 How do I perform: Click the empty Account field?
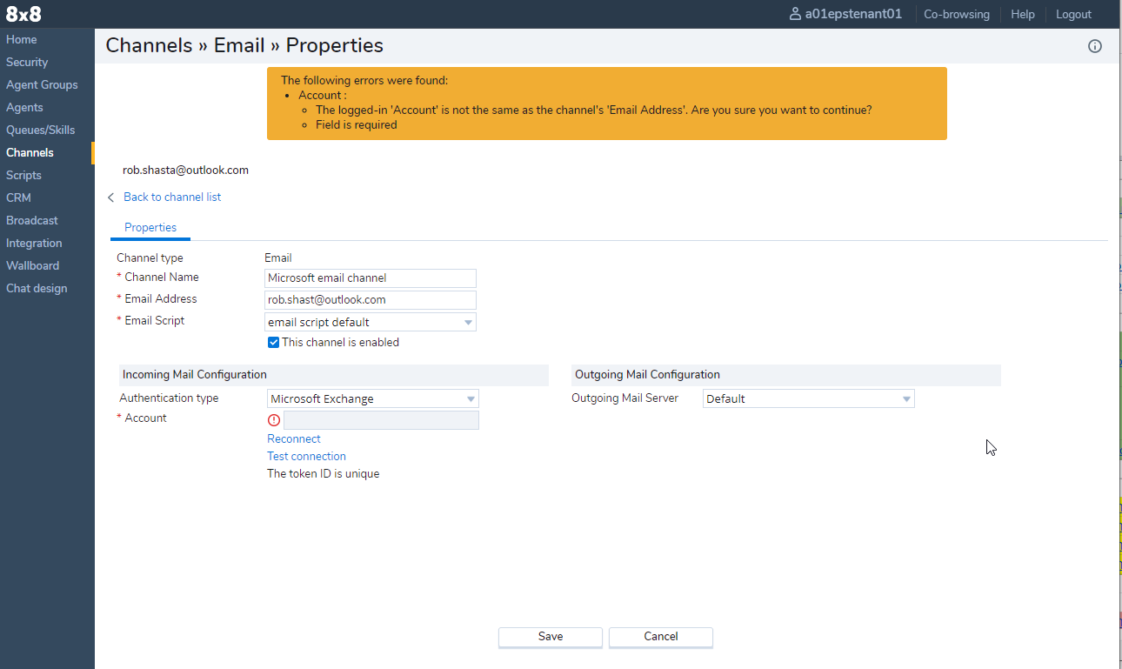[x=381, y=420]
